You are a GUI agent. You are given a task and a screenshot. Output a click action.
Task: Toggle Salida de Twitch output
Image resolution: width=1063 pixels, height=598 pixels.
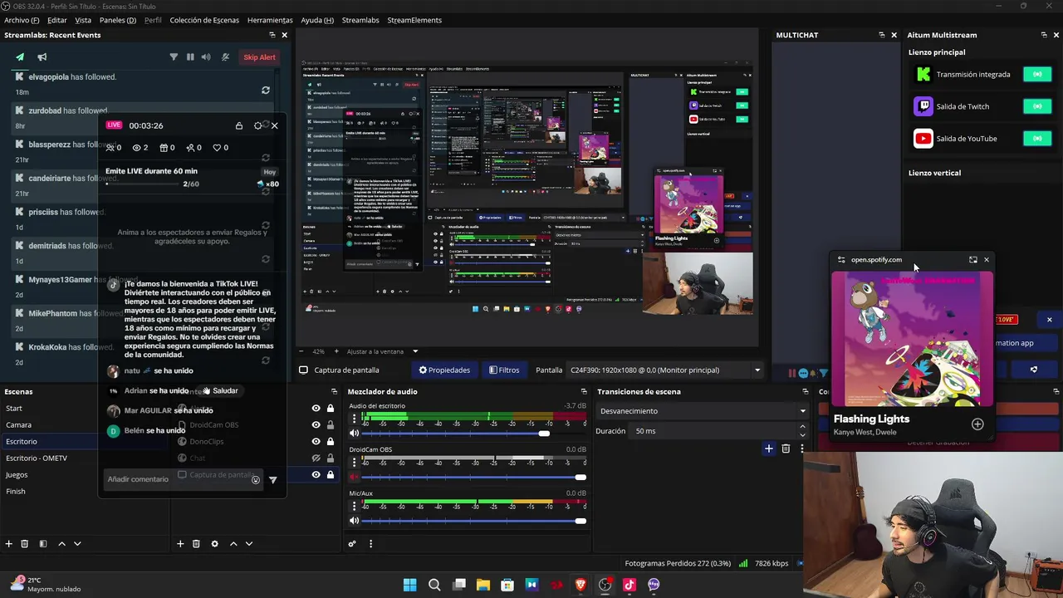click(1037, 106)
